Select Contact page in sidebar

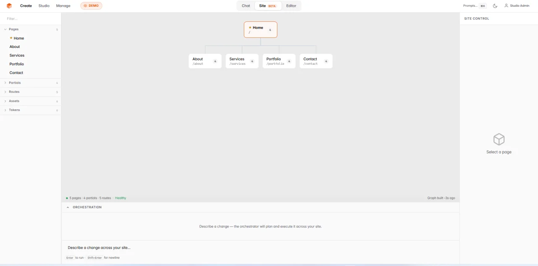[x=30, y=73]
